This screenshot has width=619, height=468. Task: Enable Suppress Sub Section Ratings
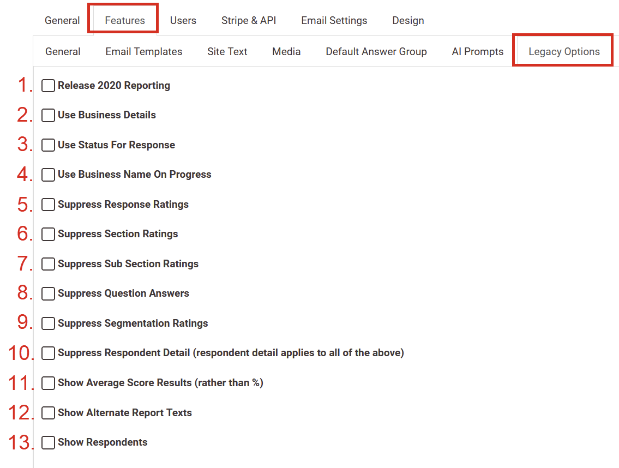(x=49, y=264)
